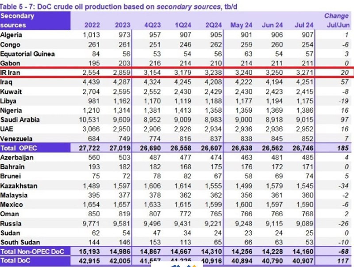Select Oman's May 24 value 766

point(246,214)
